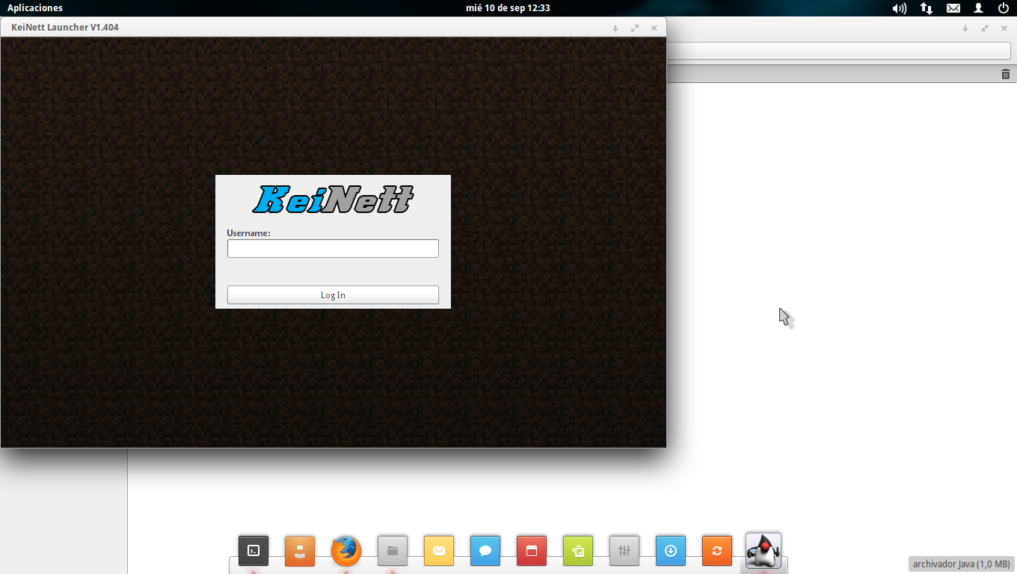Open the Files manager dock icon
Screen dimensions: 1017x574
pos(393,551)
